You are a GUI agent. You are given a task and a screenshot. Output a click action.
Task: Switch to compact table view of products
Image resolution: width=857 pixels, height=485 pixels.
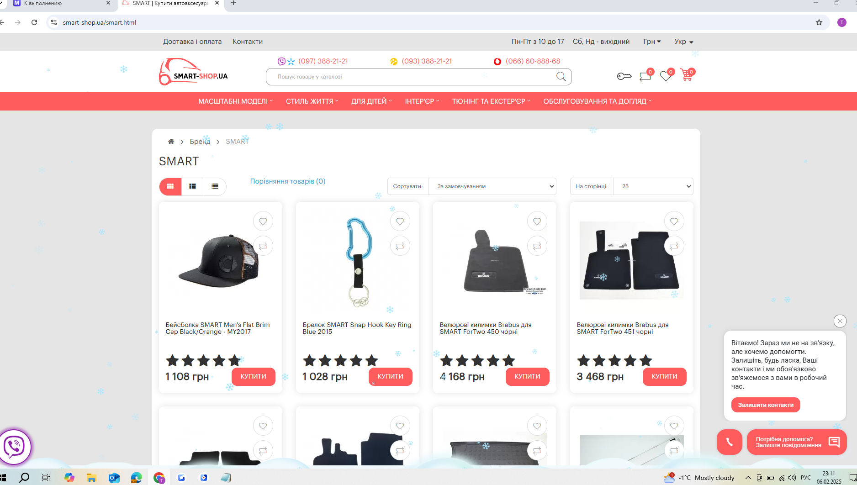(x=215, y=186)
